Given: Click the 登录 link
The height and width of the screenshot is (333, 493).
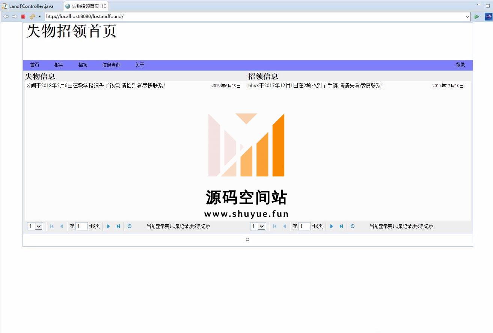Looking at the screenshot, I should point(460,65).
